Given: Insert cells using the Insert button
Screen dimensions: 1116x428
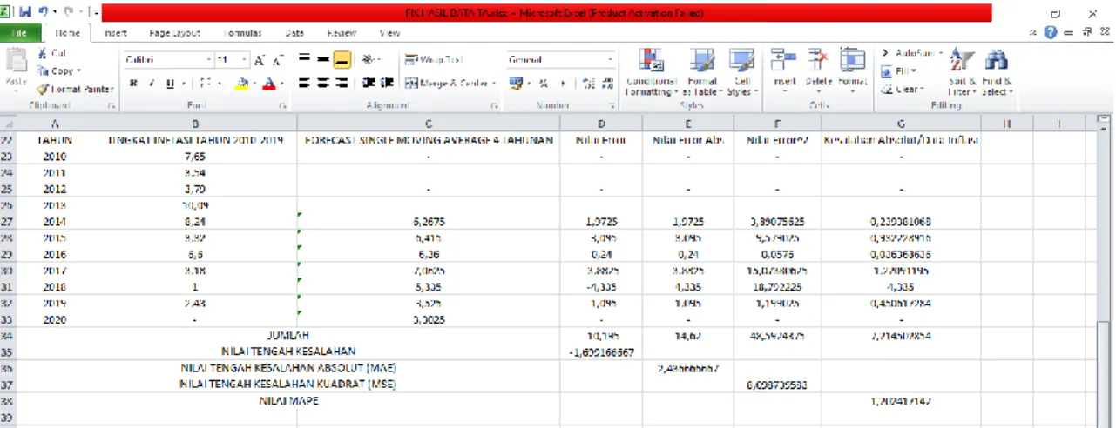Looking at the screenshot, I should [x=784, y=70].
